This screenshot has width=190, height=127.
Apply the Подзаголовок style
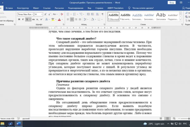[x=173, y=17]
